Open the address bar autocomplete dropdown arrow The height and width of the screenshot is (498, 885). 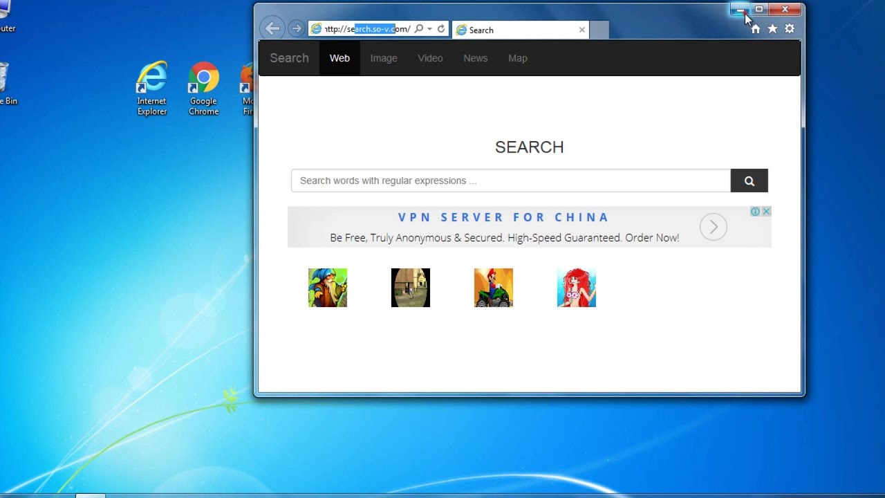tap(429, 29)
